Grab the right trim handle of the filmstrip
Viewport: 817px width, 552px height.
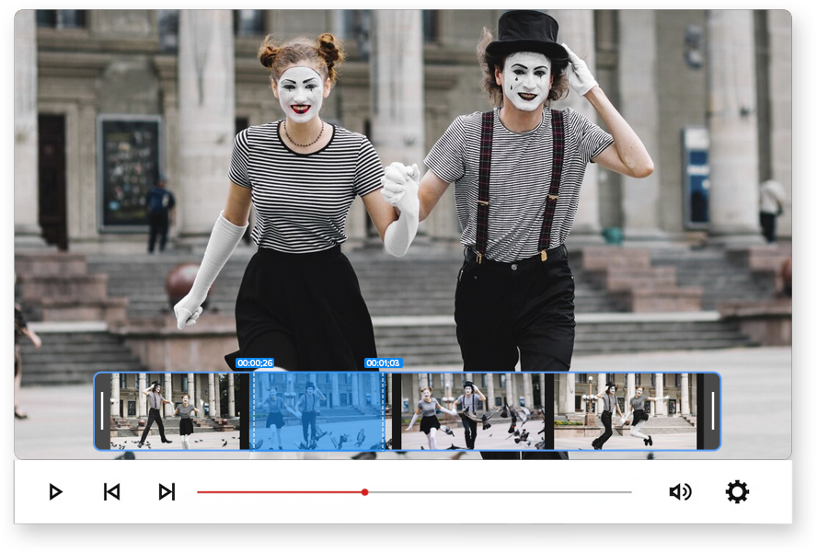click(712, 411)
